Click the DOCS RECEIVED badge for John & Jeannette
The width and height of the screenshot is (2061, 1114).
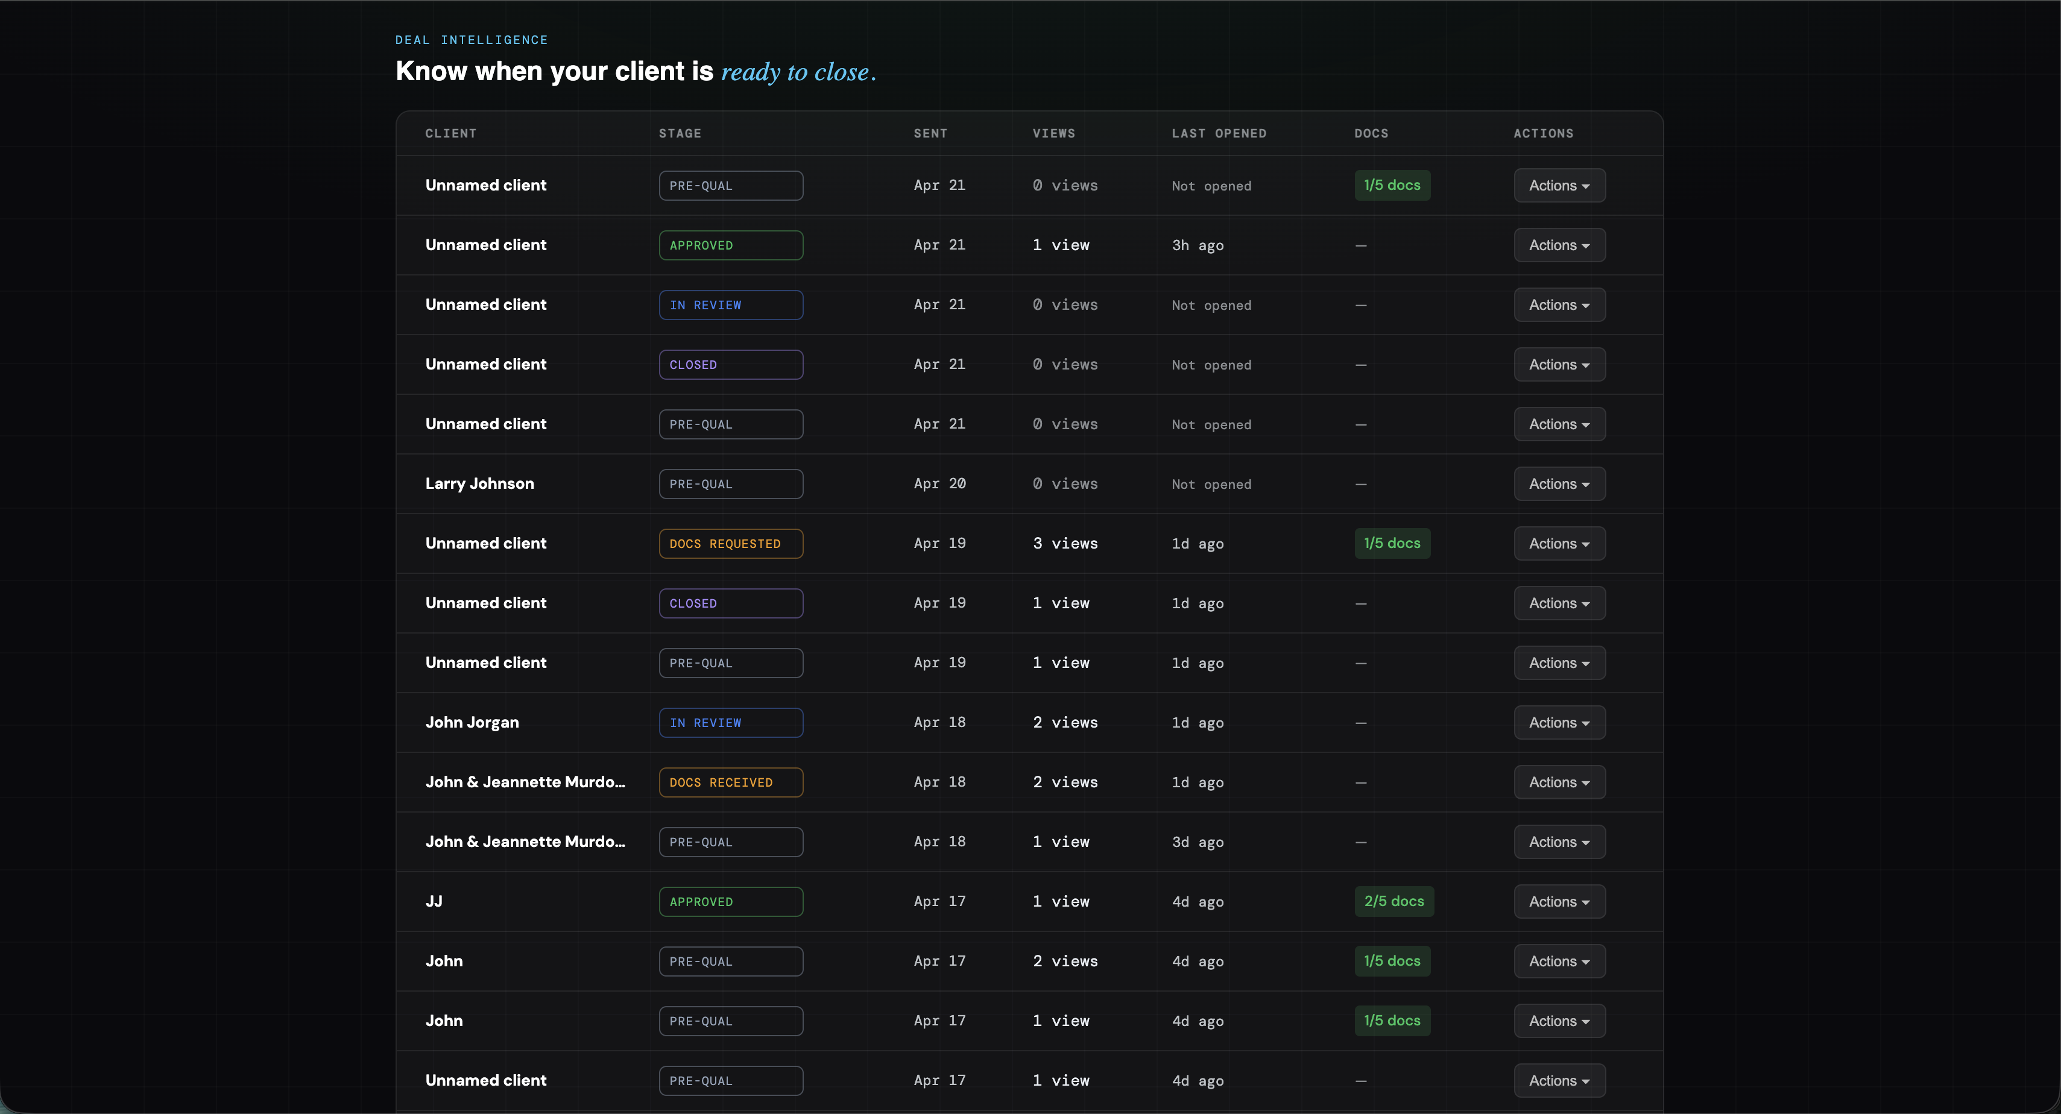click(x=730, y=782)
